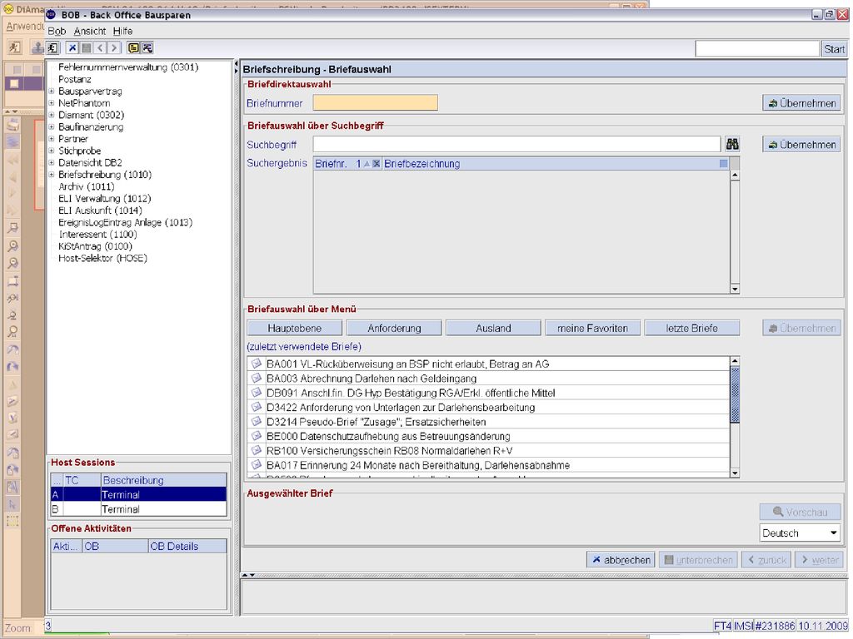Screen dimensions: 853x639
Task: Open the Ansicht menu
Action: click(x=90, y=31)
